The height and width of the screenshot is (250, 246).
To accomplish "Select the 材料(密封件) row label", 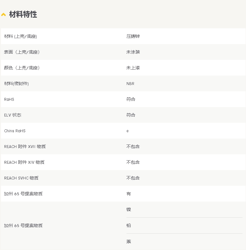I will (x=19, y=83).
